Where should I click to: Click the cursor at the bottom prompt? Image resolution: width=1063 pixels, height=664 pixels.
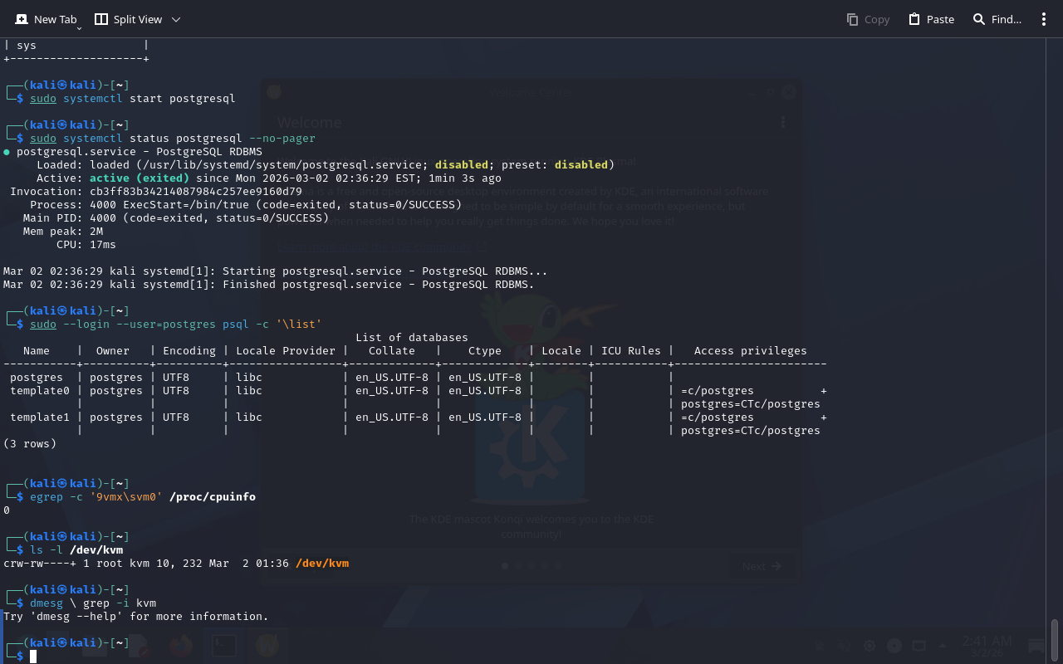click(33, 657)
